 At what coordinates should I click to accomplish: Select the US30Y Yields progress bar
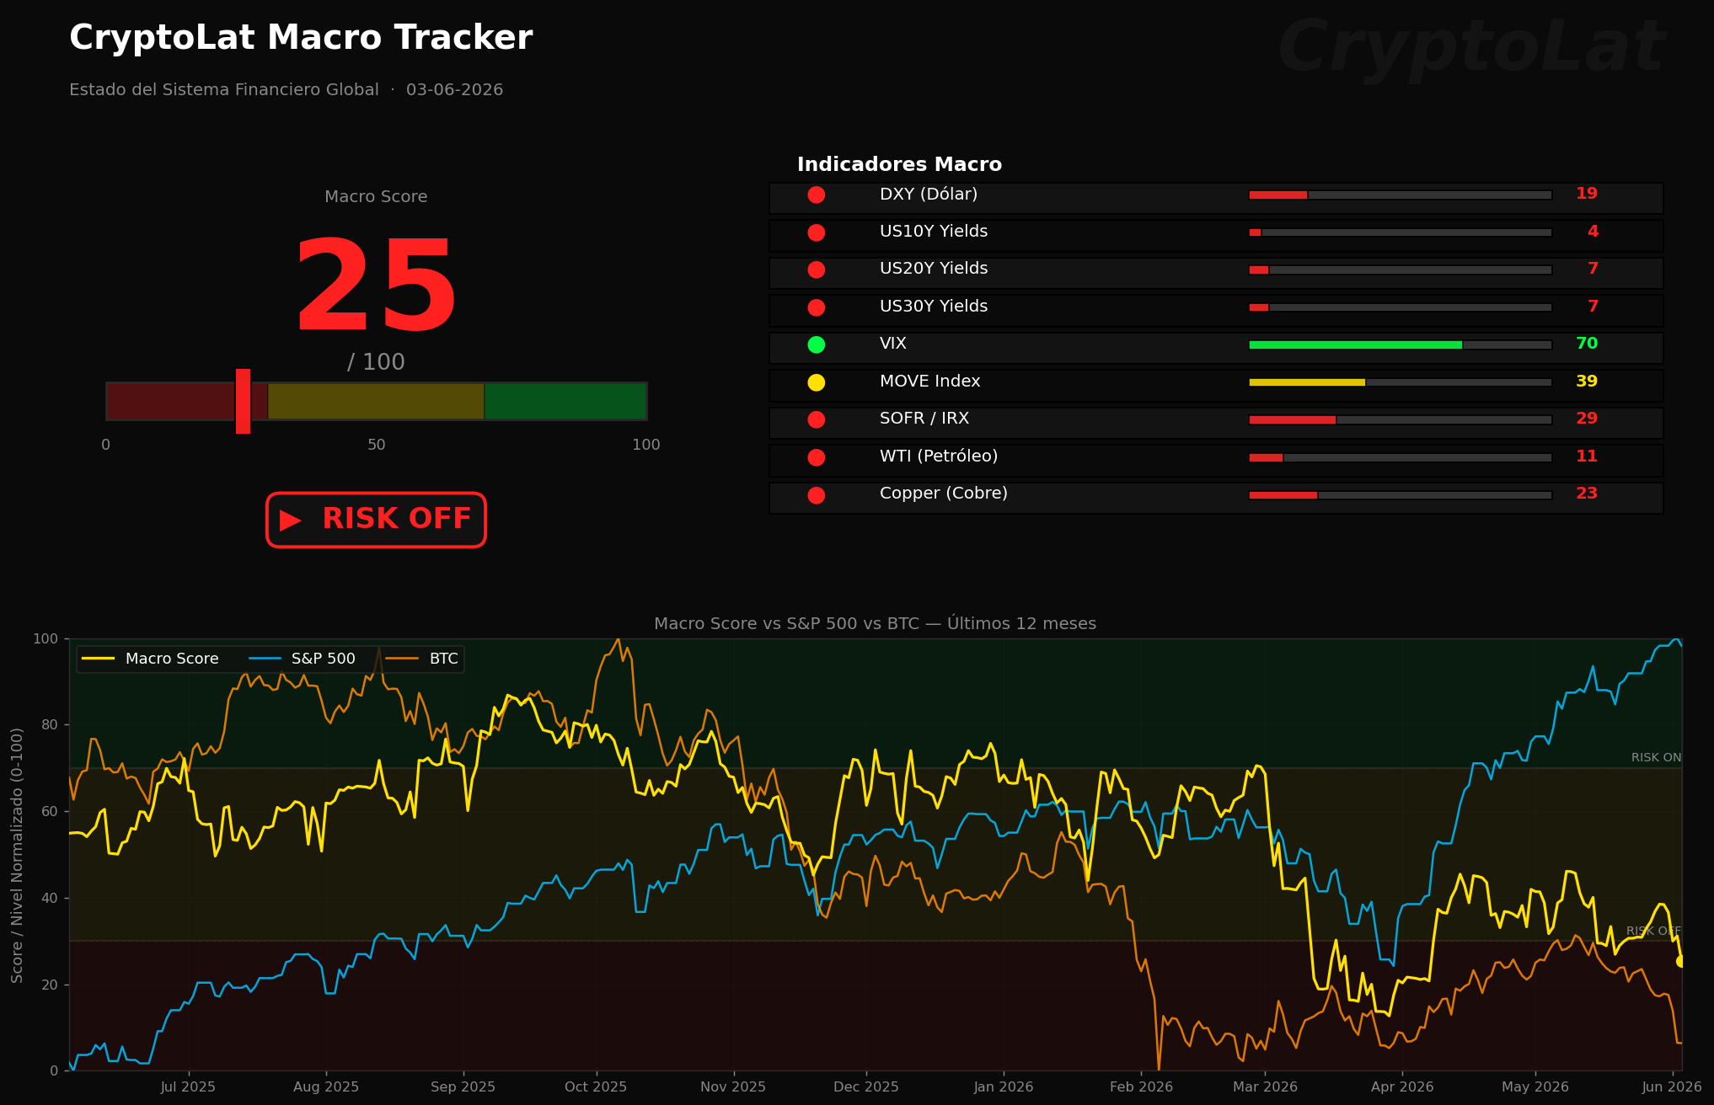(1400, 307)
